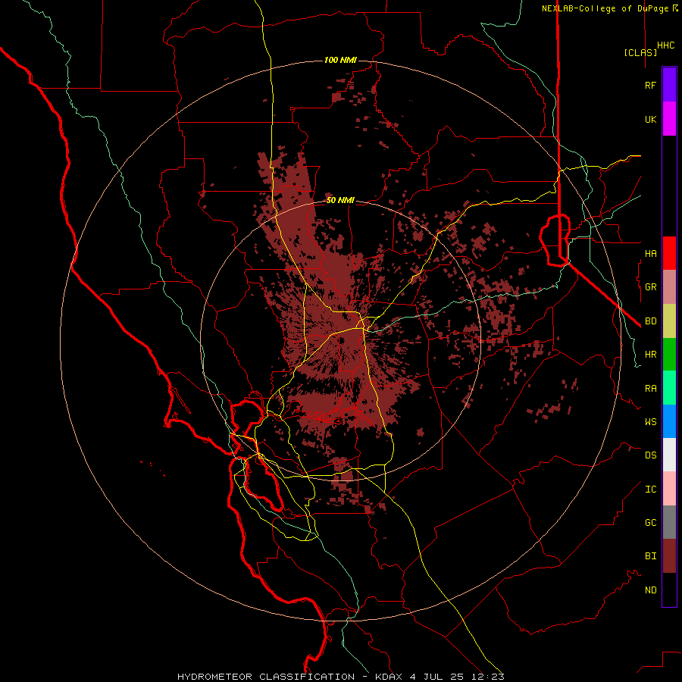Click the UK magenta legend swatch
Image resolution: width=682 pixels, height=682 pixels.
click(x=669, y=119)
